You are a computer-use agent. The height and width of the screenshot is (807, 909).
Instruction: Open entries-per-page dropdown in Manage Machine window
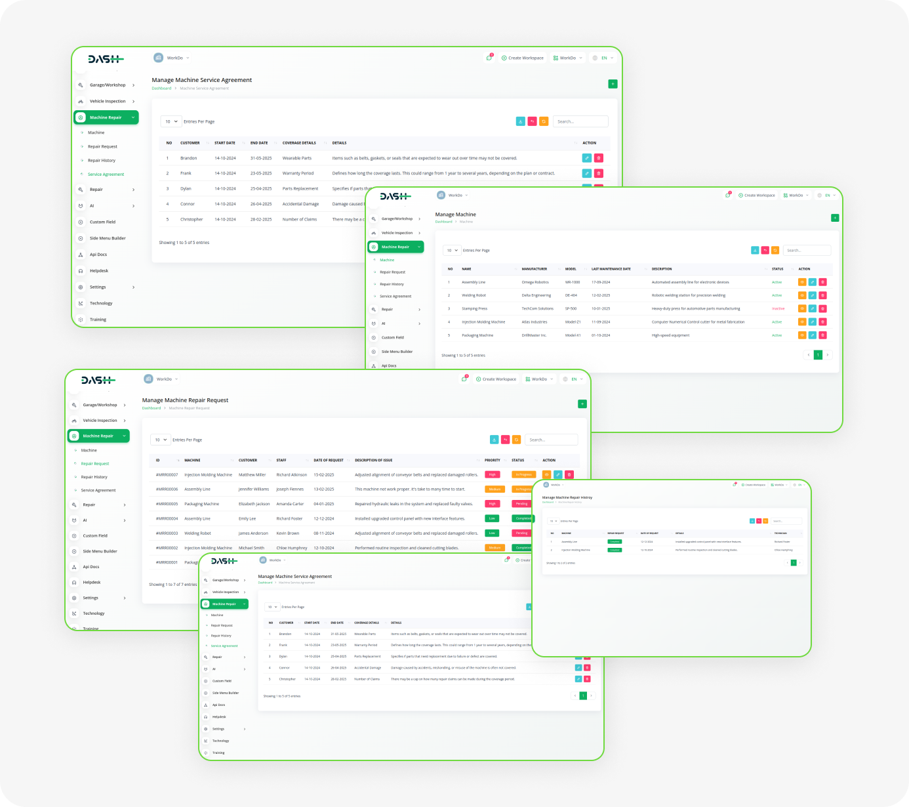[x=452, y=250]
